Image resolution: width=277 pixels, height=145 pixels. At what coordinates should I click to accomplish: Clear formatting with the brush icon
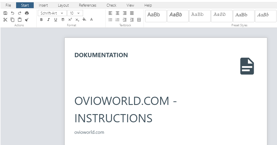(x=27, y=20)
